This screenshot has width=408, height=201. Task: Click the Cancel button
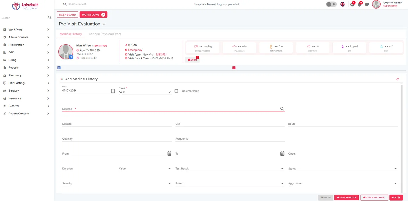[325, 198]
